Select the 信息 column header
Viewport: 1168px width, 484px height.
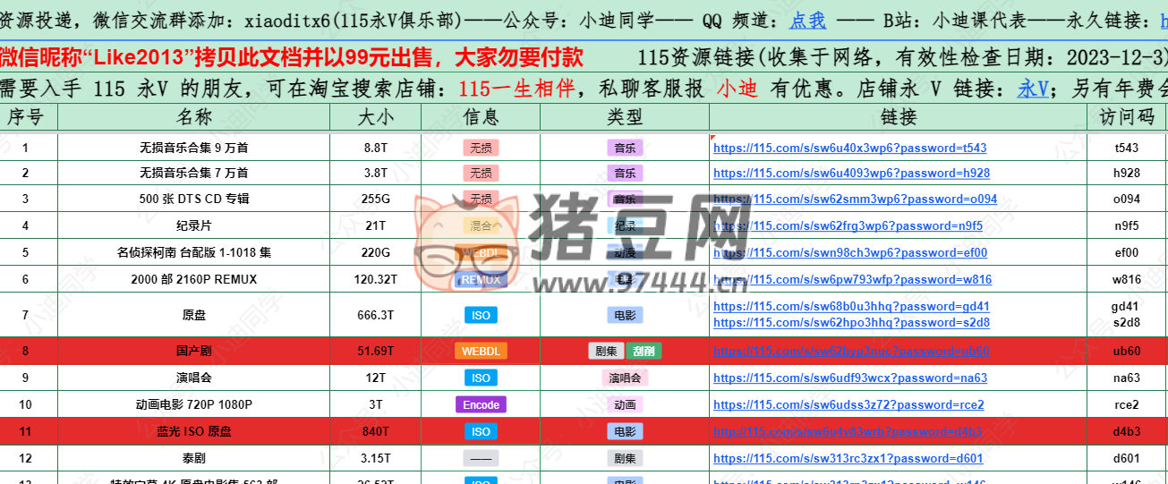[x=481, y=117]
